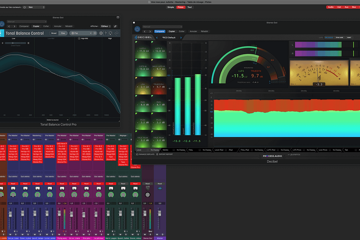Click the VU meter in Decibel
Image resolution: width=360 pixels, height=240 pixels.
(319, 73)
